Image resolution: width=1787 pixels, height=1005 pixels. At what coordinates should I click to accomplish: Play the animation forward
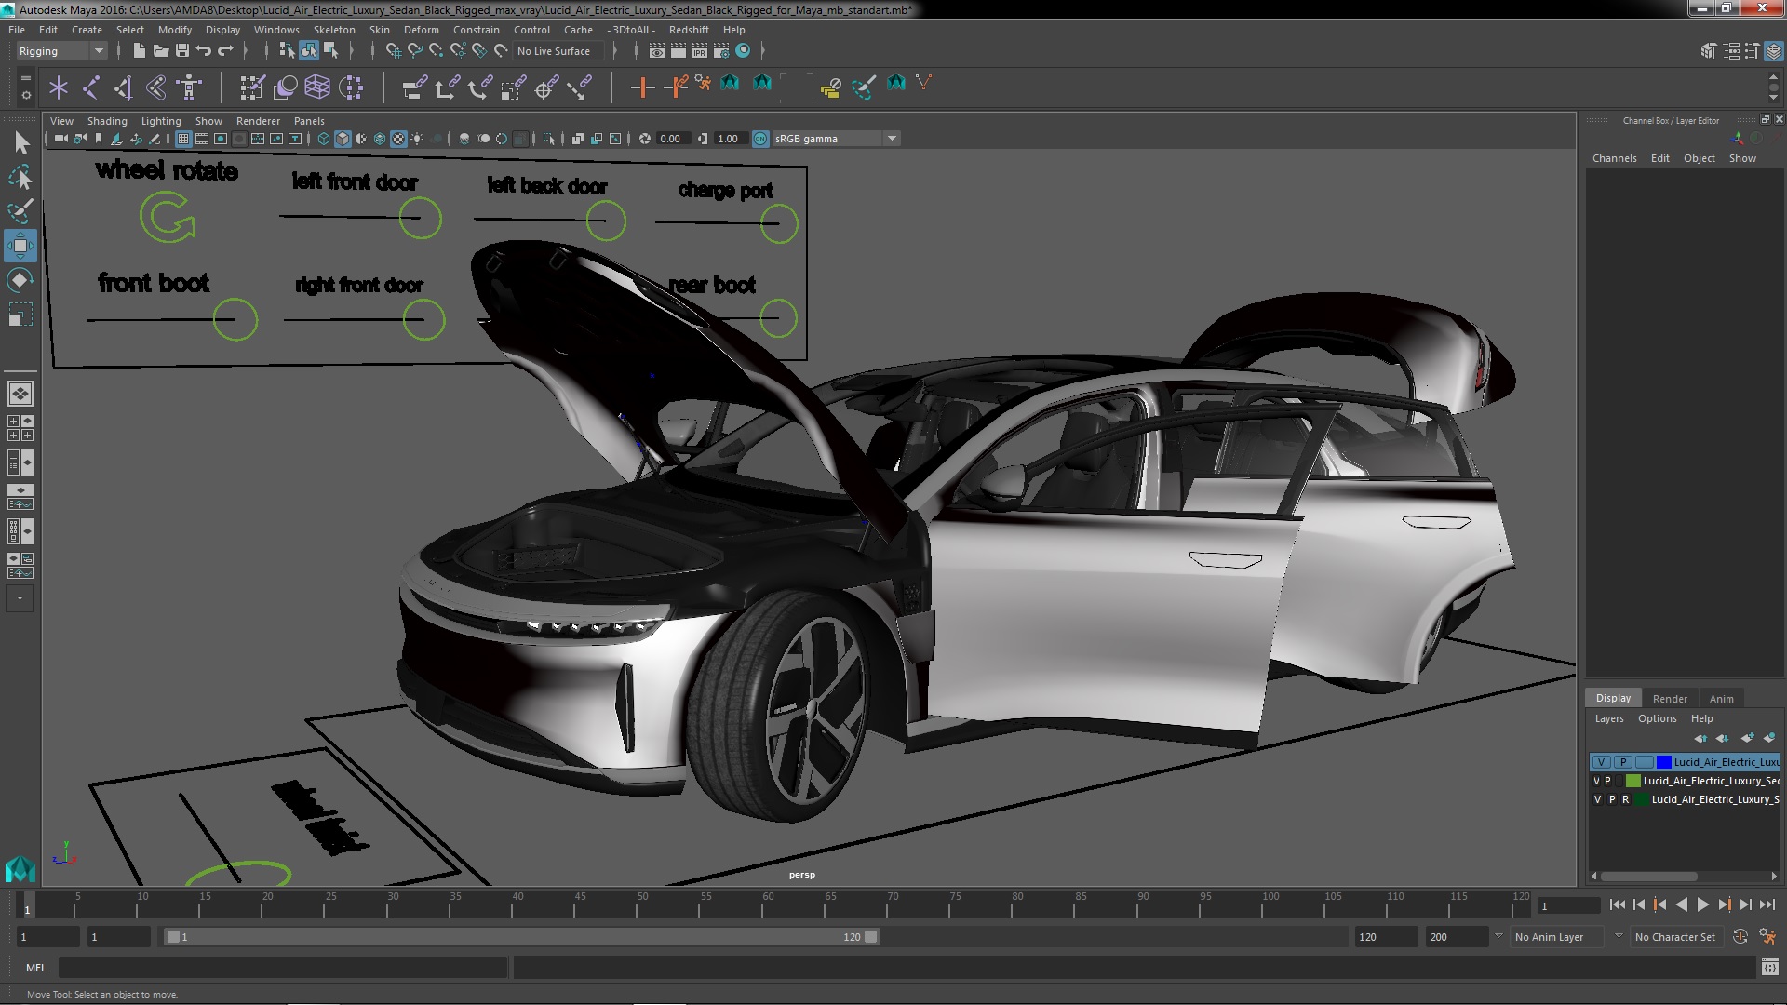click(x=1702, y=904)
